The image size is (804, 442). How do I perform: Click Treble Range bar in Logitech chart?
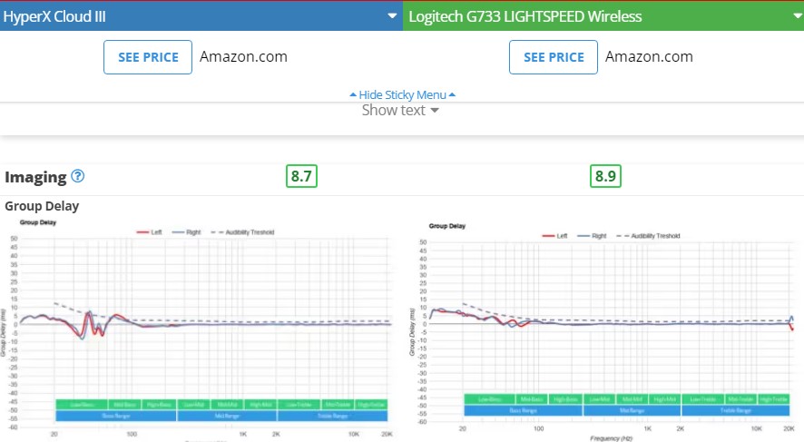tap(735, 410)
